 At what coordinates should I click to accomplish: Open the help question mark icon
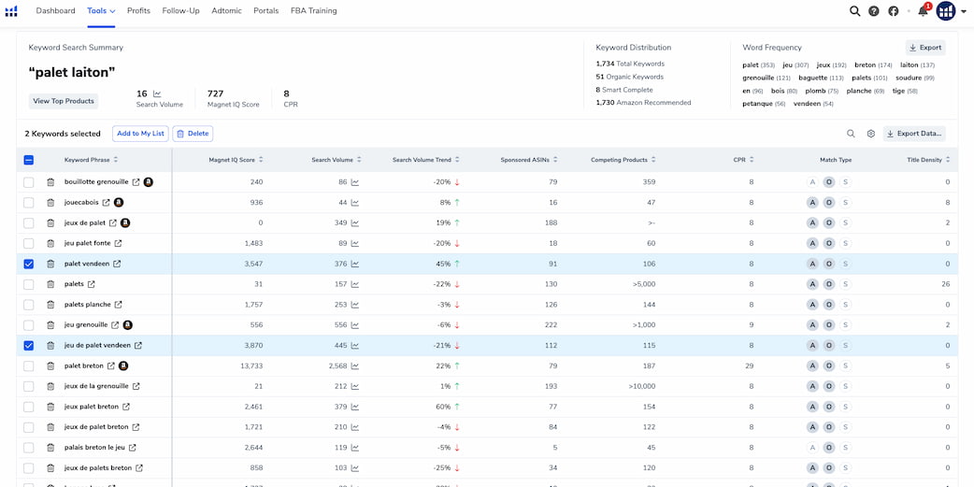point(874,11)
